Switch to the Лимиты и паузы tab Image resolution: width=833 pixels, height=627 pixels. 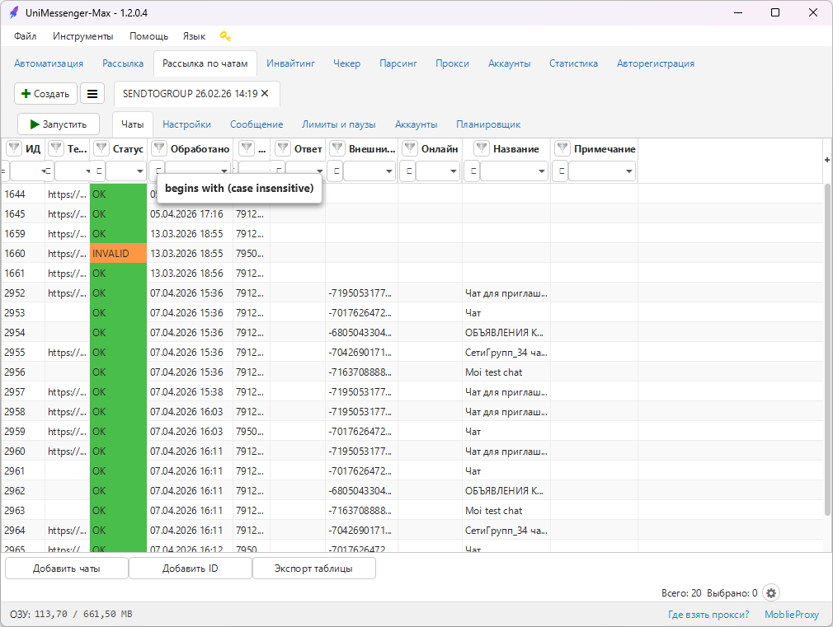click(x=338, y=124)
